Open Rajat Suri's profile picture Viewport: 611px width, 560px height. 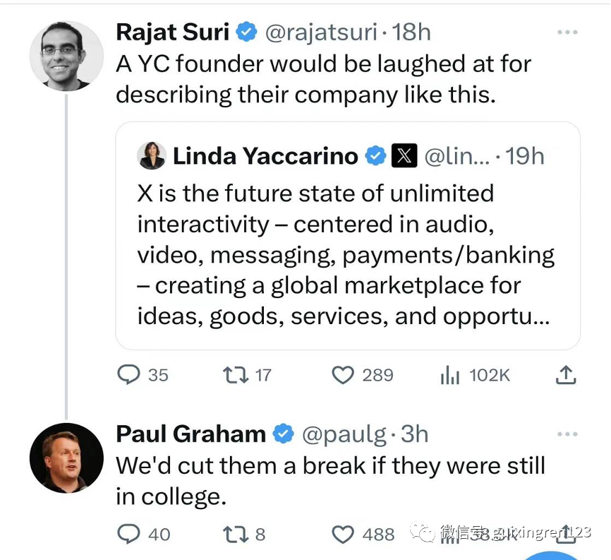point(66,56)
